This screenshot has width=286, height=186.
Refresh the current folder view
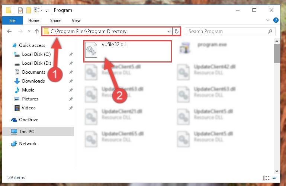[x=176, y=31]
